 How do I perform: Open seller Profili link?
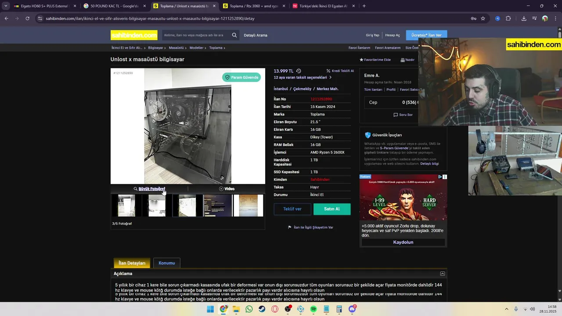coord(391,90)
